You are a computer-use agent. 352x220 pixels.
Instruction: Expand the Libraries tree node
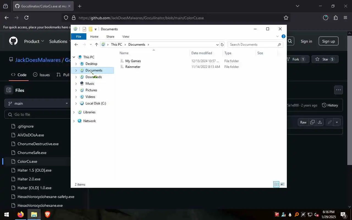click(74, 112)
